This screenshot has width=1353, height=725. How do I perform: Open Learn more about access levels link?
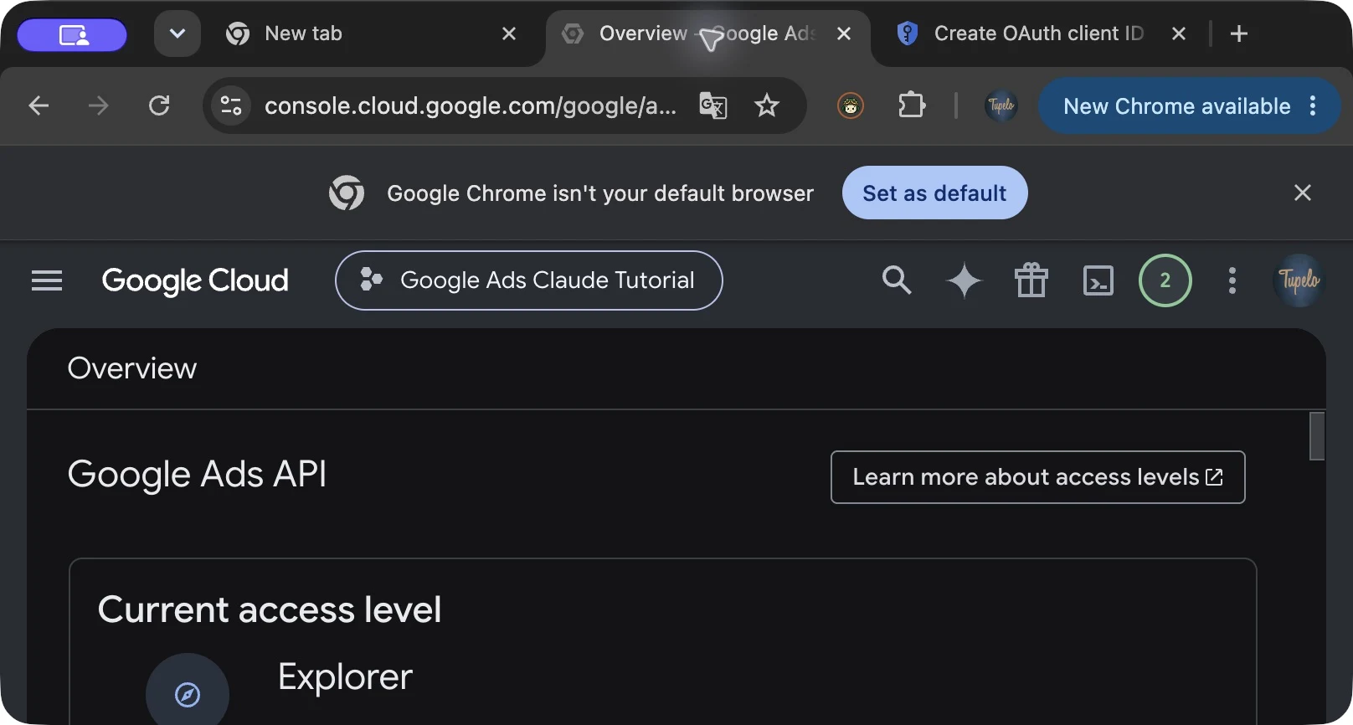click(1038, 477)
